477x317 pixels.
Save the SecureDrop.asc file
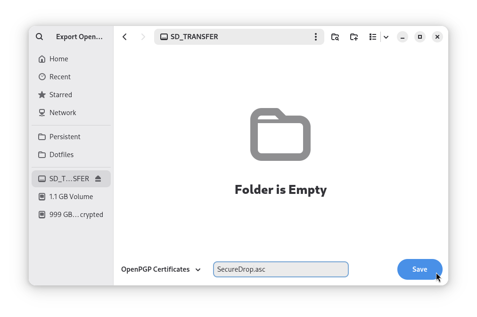[419, 269]
